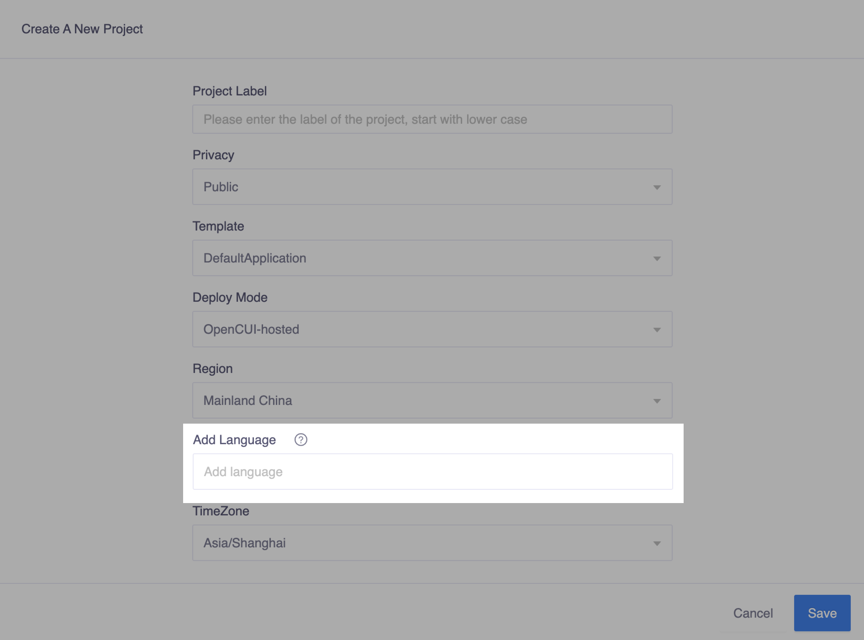Click the Template dropdown arrow
864x640 pixels.
point(657,258)
